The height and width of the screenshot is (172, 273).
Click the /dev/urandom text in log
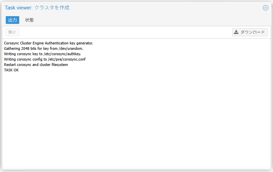tap(71, 48)
